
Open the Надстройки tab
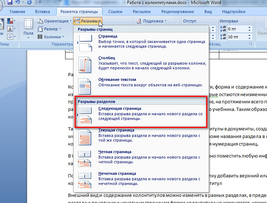[x=233, y=12]
